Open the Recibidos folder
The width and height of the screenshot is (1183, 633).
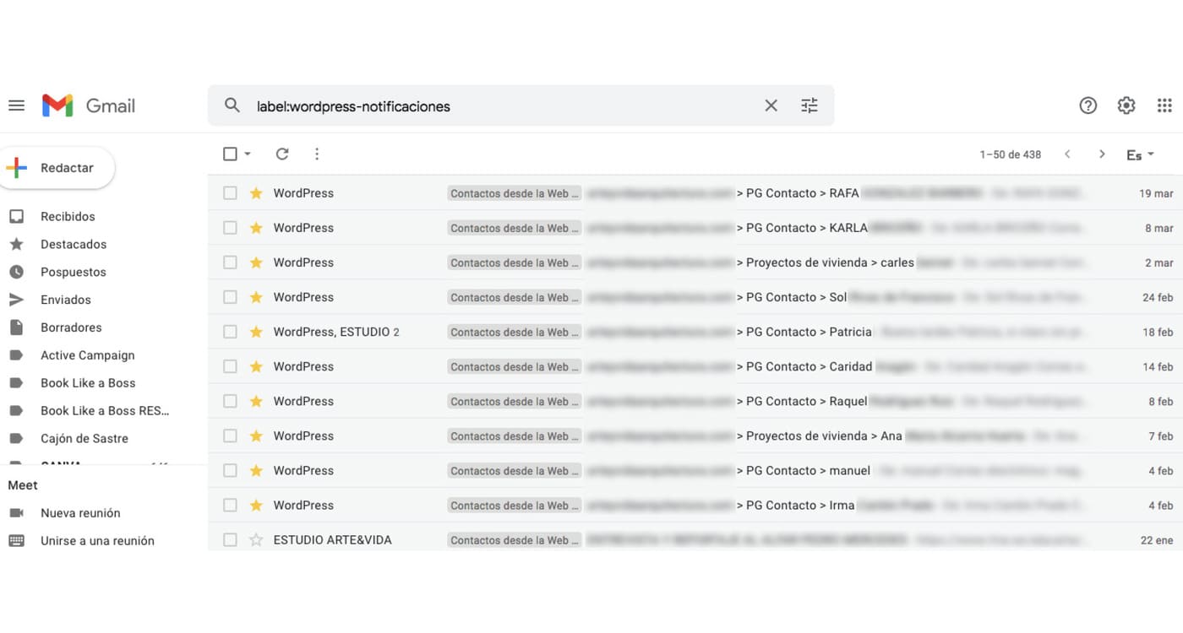point(68,217)
